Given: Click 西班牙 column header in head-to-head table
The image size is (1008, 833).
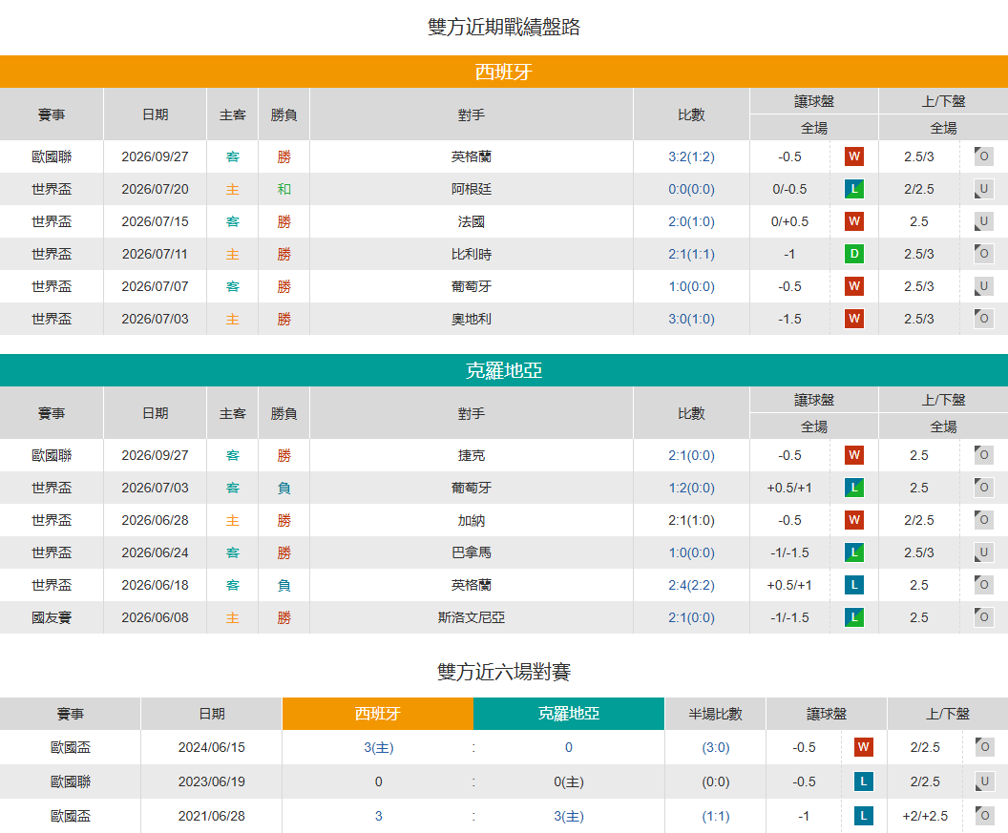Looking at the screenshot, I should (378, 714).
